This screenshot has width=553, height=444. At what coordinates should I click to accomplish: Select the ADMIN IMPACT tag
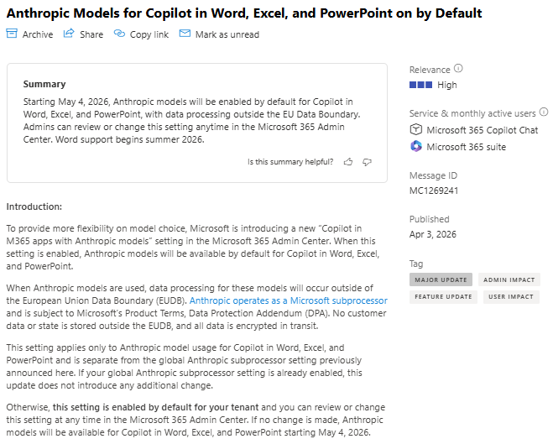click(509, 279)
